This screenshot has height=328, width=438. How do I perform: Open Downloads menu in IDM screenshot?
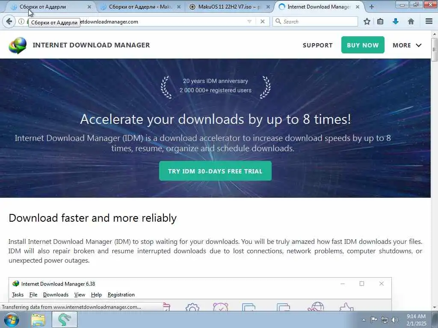coord(56,295)
